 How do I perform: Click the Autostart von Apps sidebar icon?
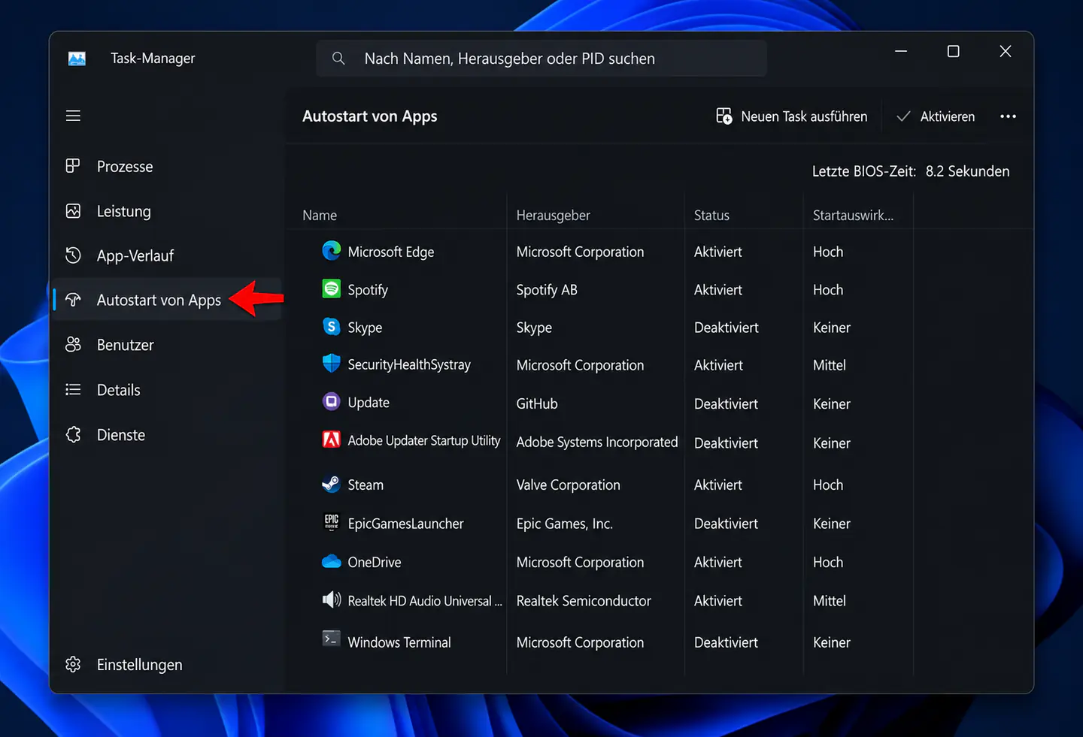coord(73,300)
